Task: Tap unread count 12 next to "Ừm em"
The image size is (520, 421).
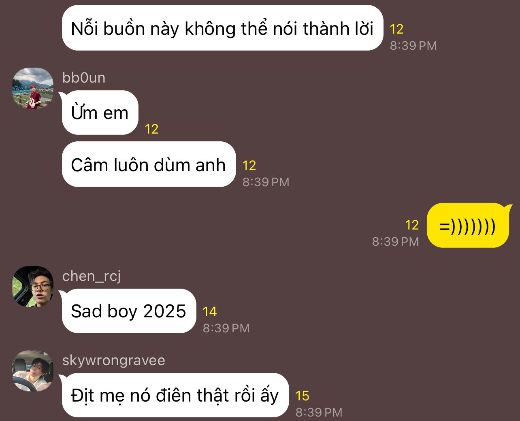Action: [x=151, y=129]
